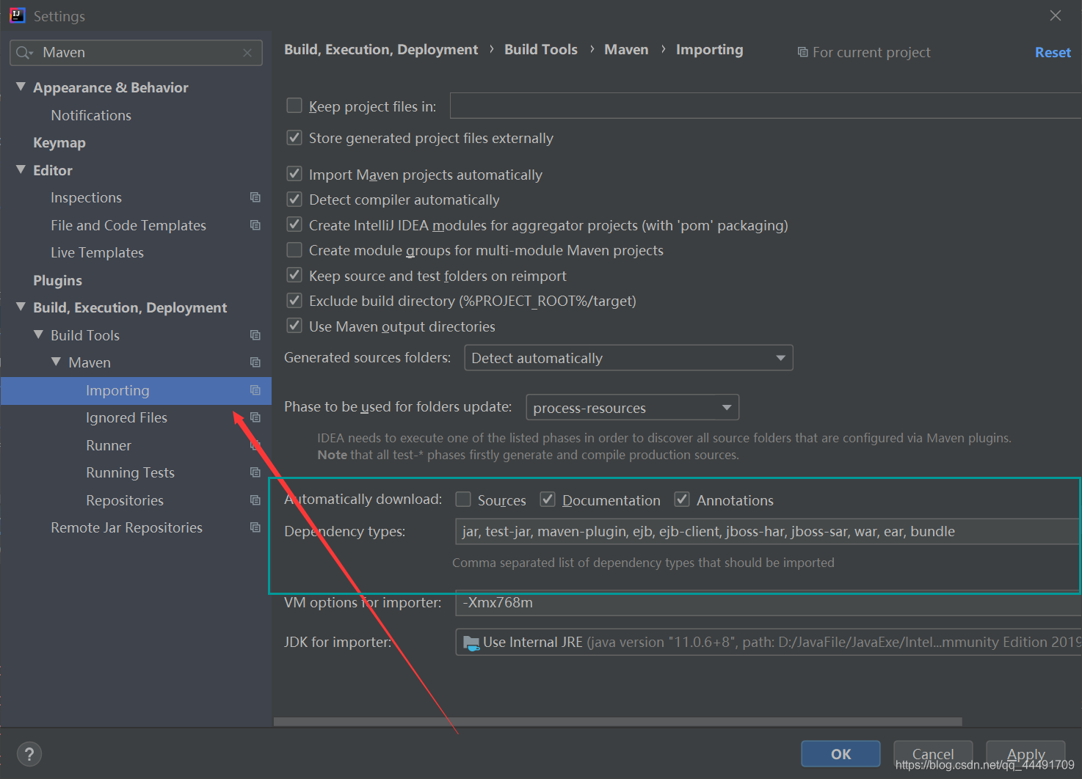Click the project-level icon beside Build Tools

tap(255, 335)
